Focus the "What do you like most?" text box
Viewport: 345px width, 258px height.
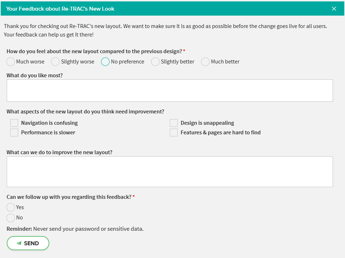pos(169,90)
